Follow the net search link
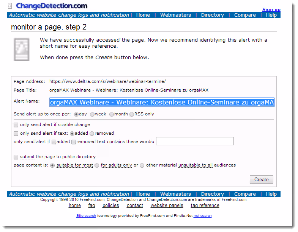298x232 pixels. 202,216
